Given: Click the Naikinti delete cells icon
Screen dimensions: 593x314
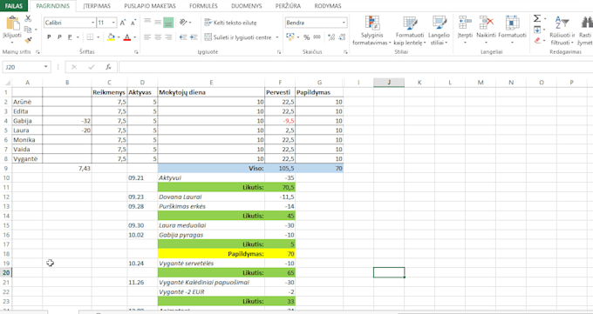Looking at the screenshot, I should click(x=486, y=23).
